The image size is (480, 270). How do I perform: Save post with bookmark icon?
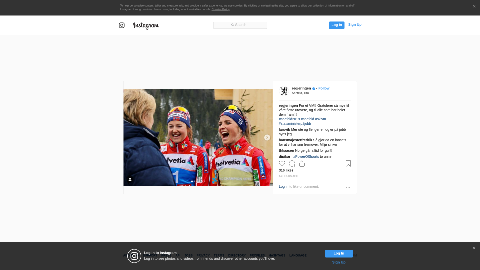(x=348, y=163)
